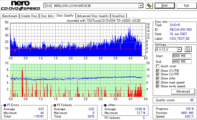Viewport: 197px width, 120px height.
Task: Click the disc type value DVD+R
Action: click(x=175, y=25)
